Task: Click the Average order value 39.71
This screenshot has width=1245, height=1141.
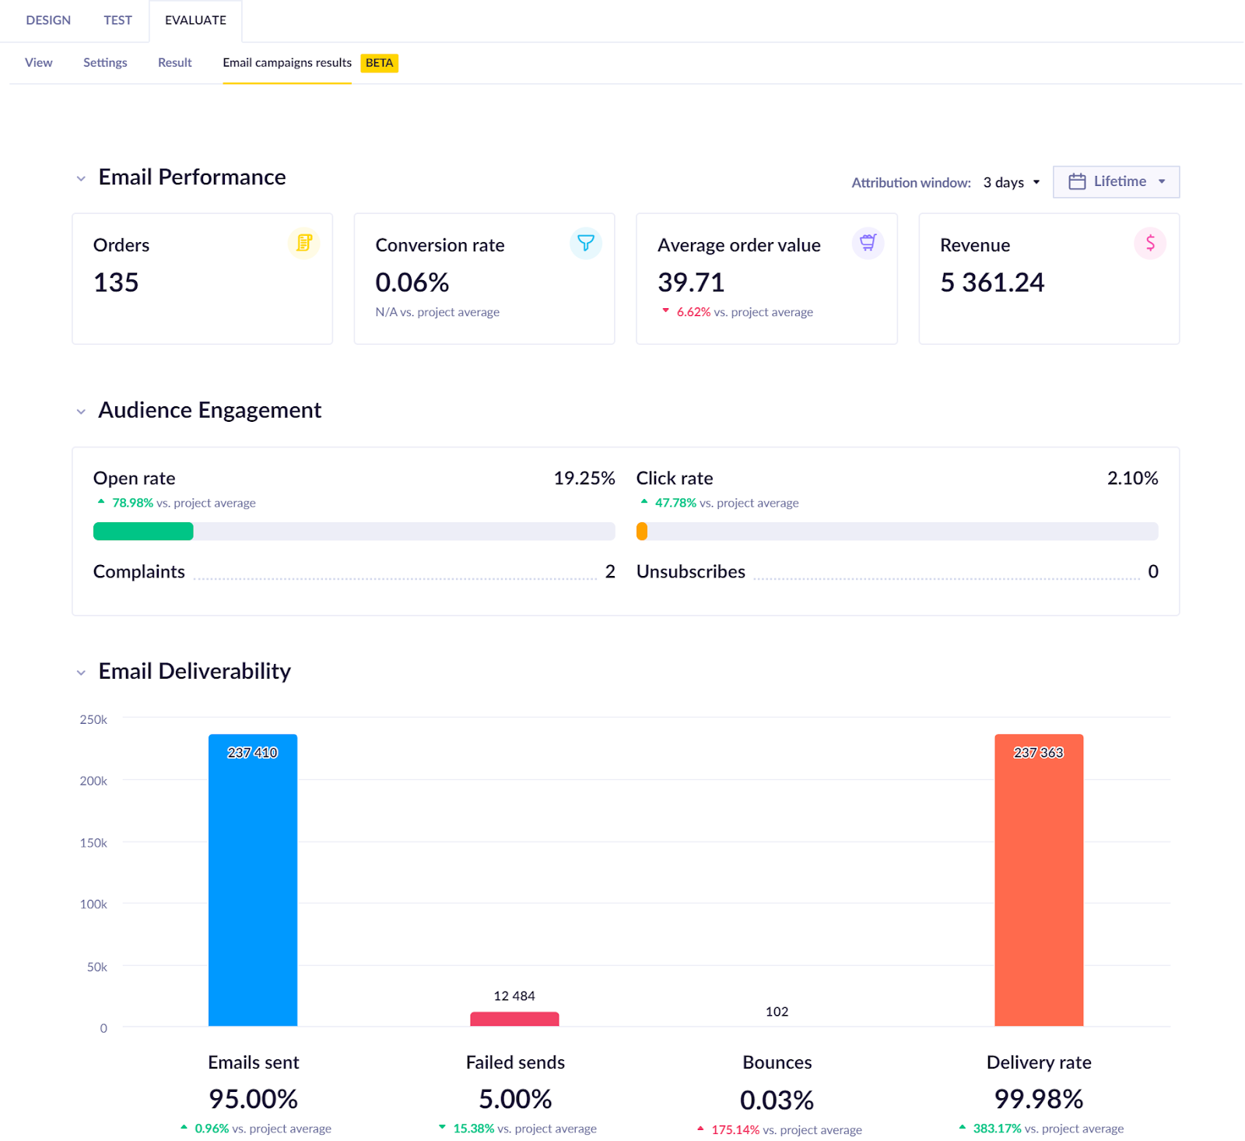Action: [691, 283]
